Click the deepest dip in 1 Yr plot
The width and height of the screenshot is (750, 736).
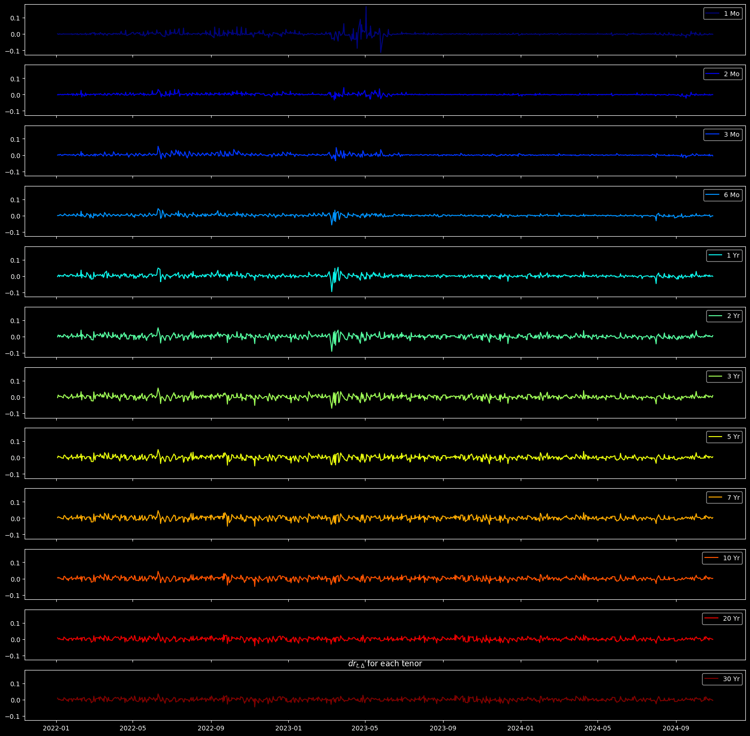tap(332, 291)
